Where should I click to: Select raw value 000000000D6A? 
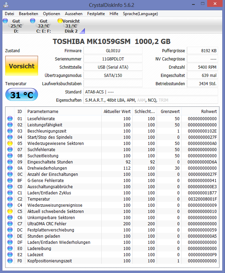coord(202,162)
